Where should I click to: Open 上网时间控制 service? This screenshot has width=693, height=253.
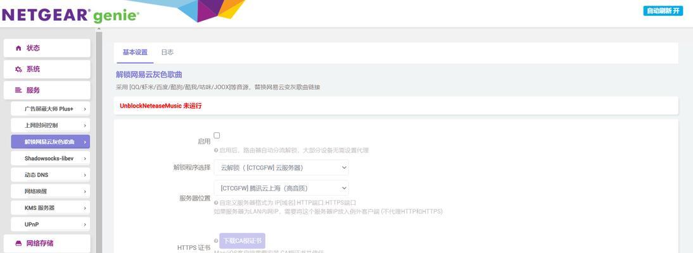[x=51, y=125]
